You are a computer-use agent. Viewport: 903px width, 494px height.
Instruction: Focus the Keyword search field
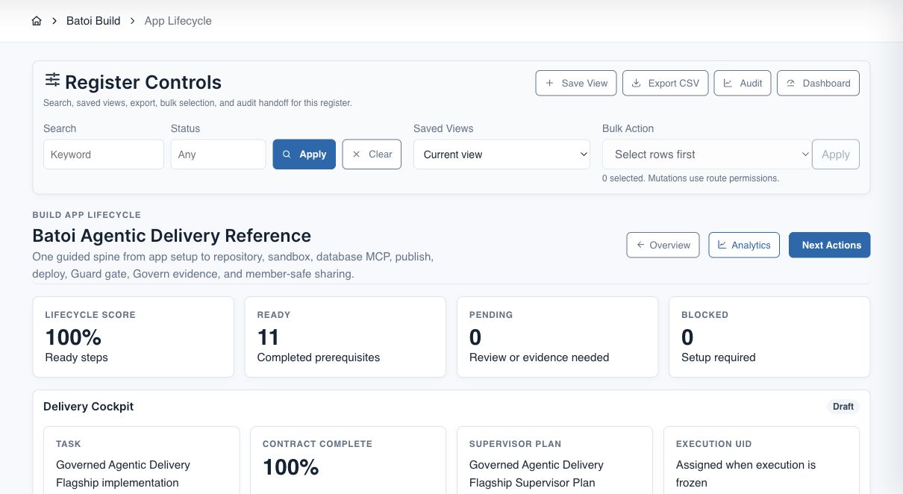coord(104,154)
